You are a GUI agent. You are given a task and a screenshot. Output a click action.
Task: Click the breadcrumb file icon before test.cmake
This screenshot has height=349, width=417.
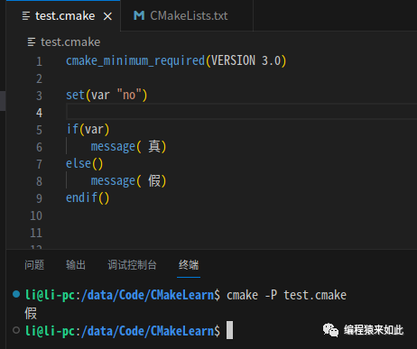point(32,42)
